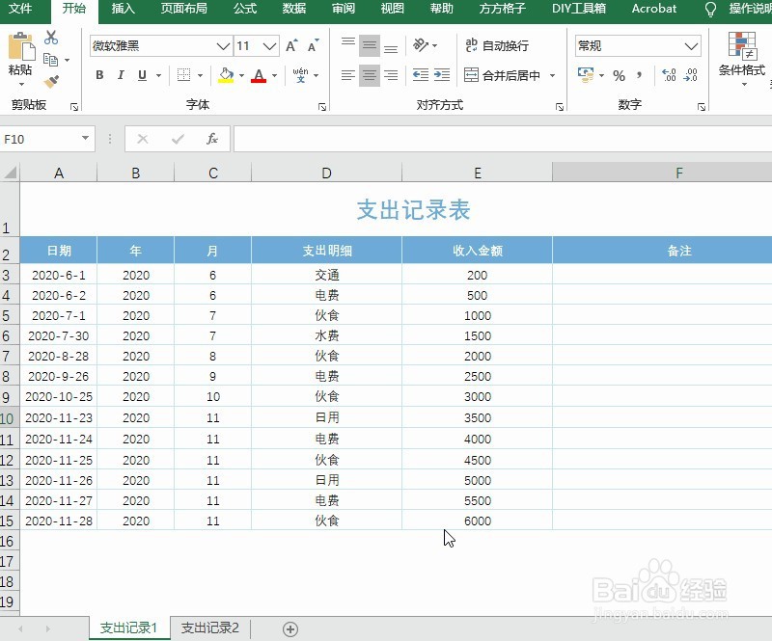The width and height of the screenshot is (772, 641).
Task: Click the red font color swatch
Action: point(259,73)
